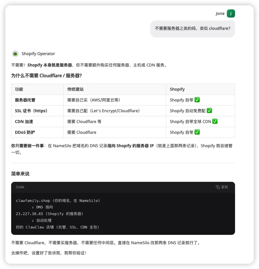Click the code line 23.227.38.65
Screen dimensions: 259x269
[x=50, y=214]
